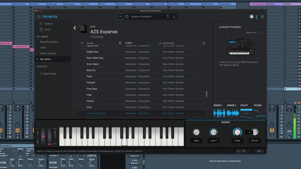Select the Five Days preset
301x169 pixels.
click(x=142, y=89)
